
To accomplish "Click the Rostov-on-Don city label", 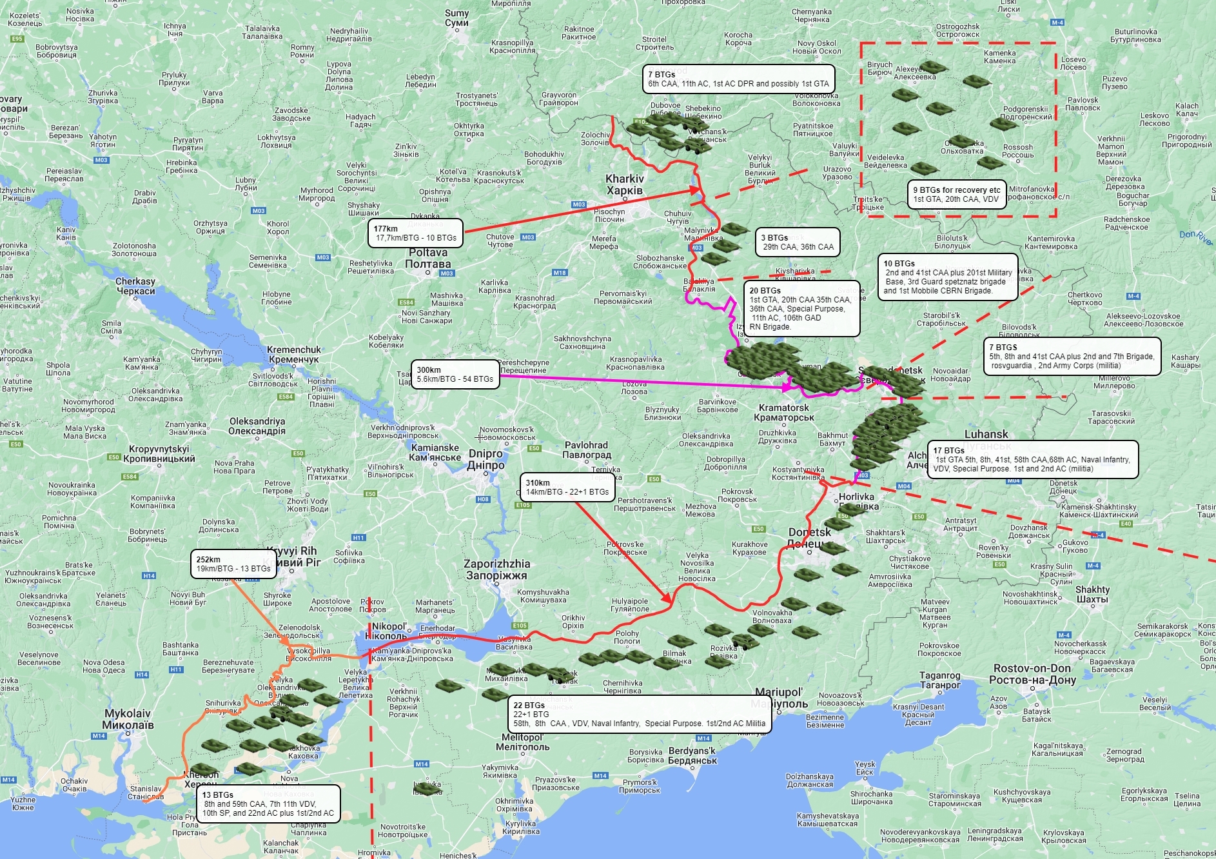I will click(x=1033, y=674).
